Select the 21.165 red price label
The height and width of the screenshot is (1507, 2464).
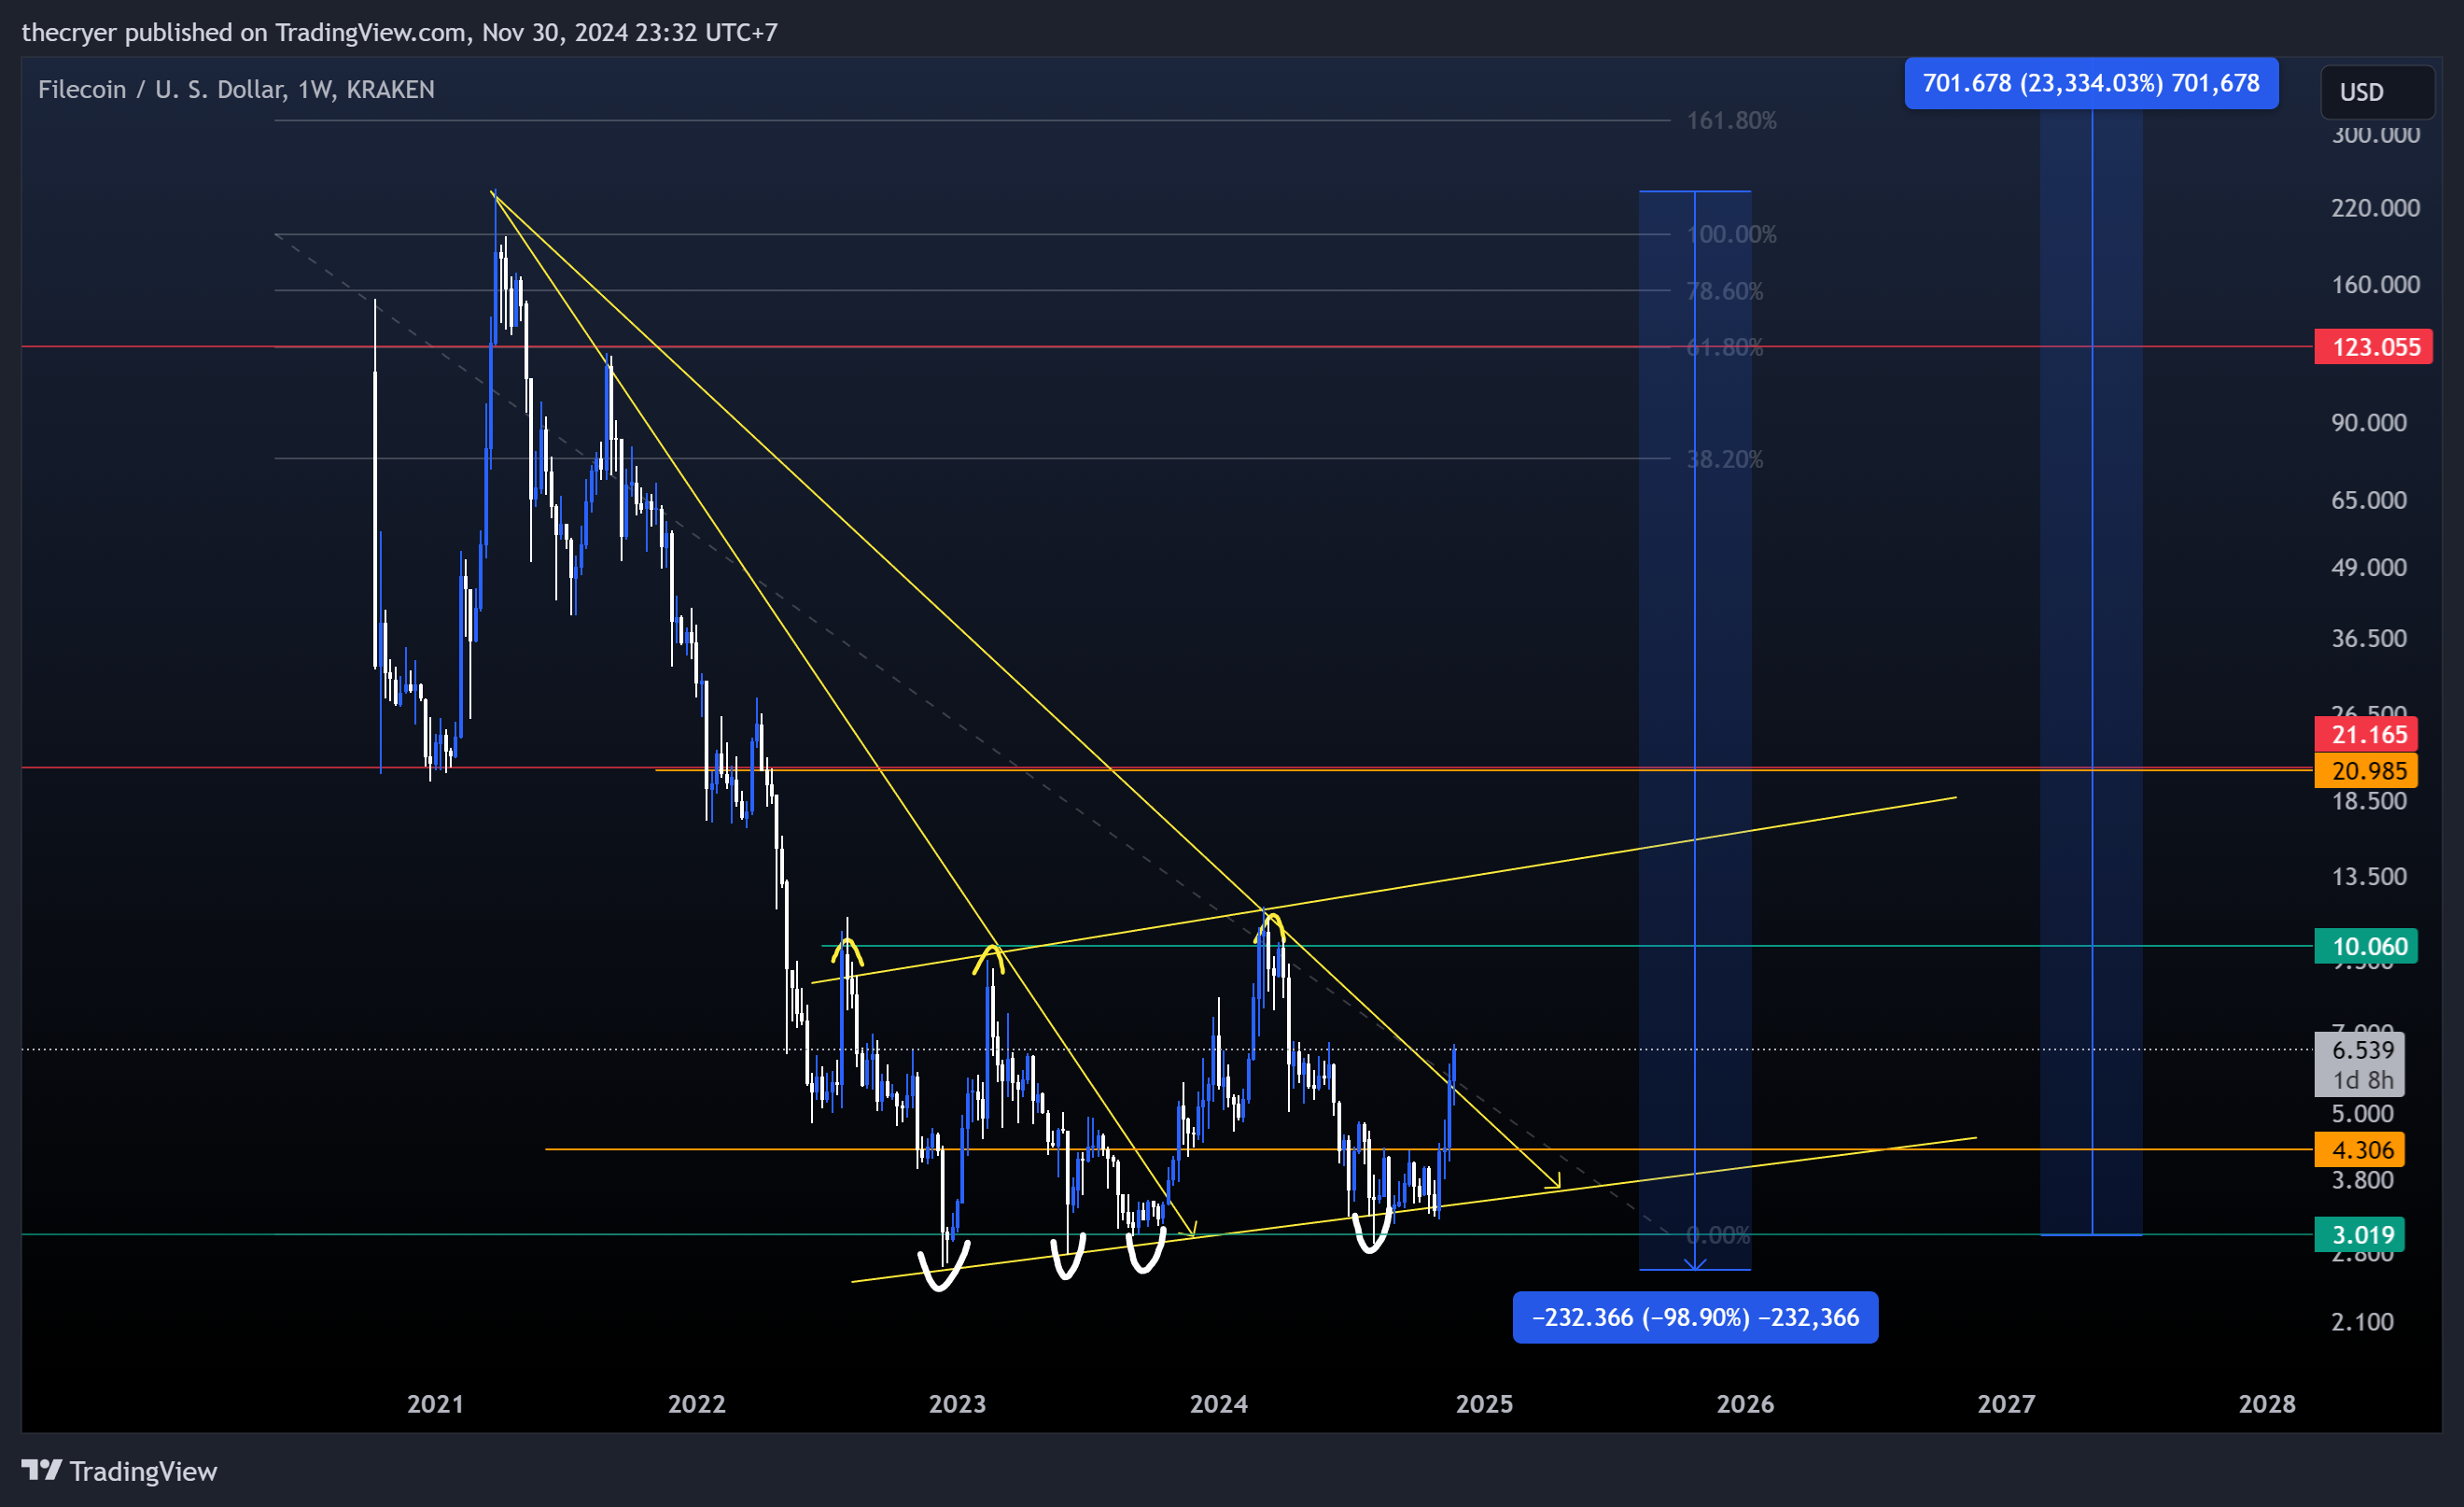(x=2366, y=735)
